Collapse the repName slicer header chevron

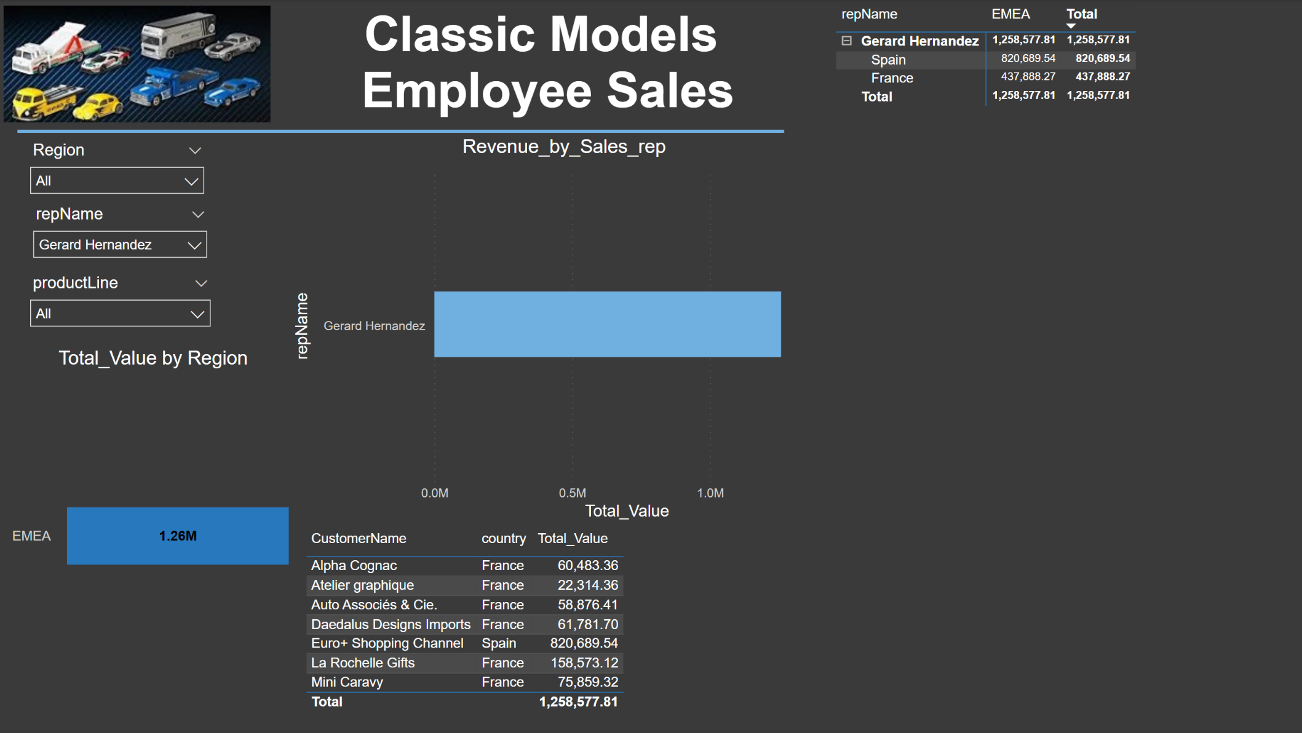pyautogui.click(x=198, y=215)
